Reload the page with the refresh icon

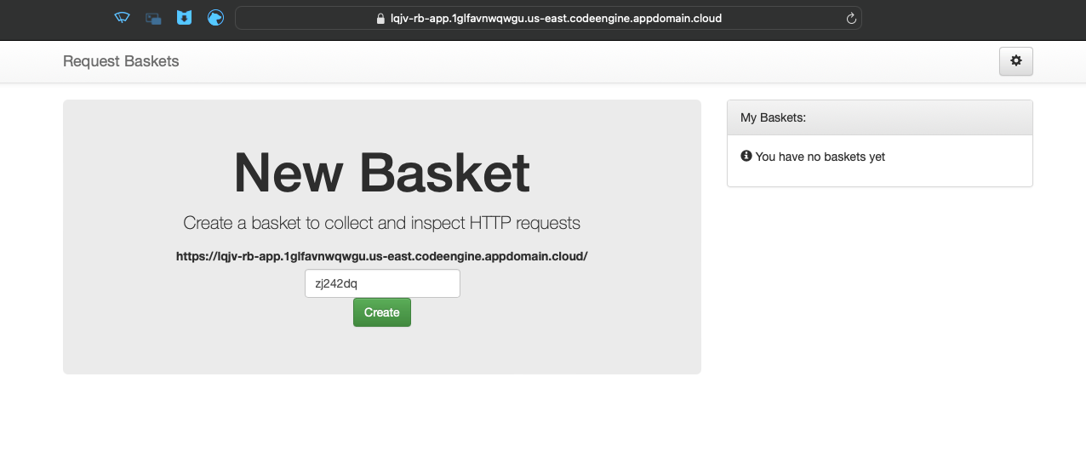[851, 18]
